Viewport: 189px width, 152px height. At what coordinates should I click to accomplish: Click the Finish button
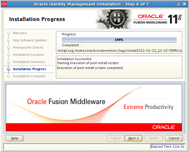(x=154, y=138)
